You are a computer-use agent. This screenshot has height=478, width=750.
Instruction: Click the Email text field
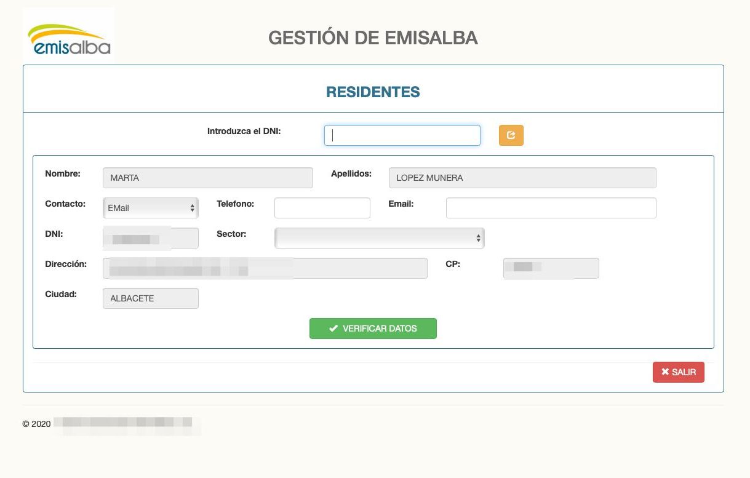551,208
